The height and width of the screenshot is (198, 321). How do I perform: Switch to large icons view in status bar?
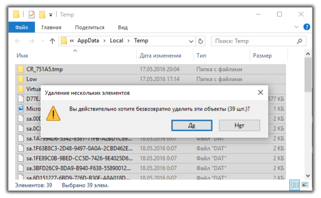click(x=305, y=185)
